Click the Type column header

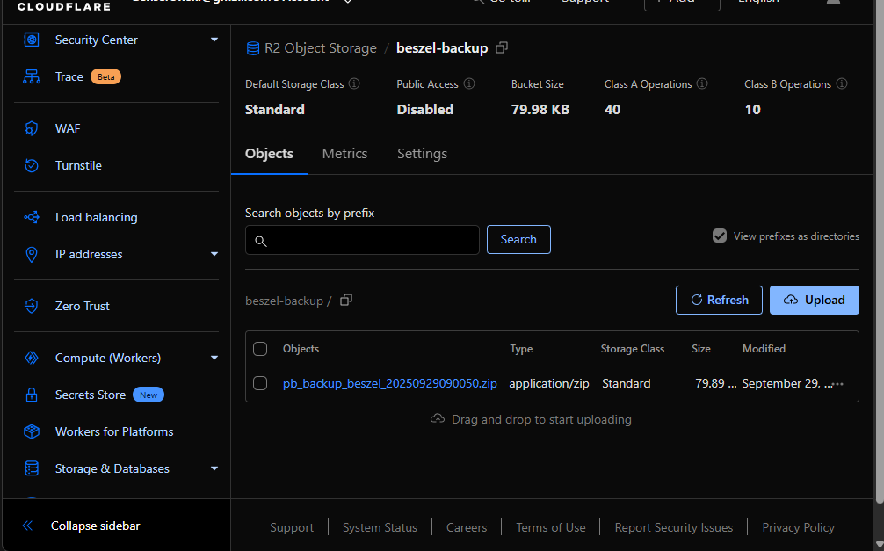click(521, 349)
